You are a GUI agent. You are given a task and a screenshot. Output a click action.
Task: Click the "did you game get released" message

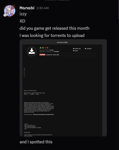54,28
